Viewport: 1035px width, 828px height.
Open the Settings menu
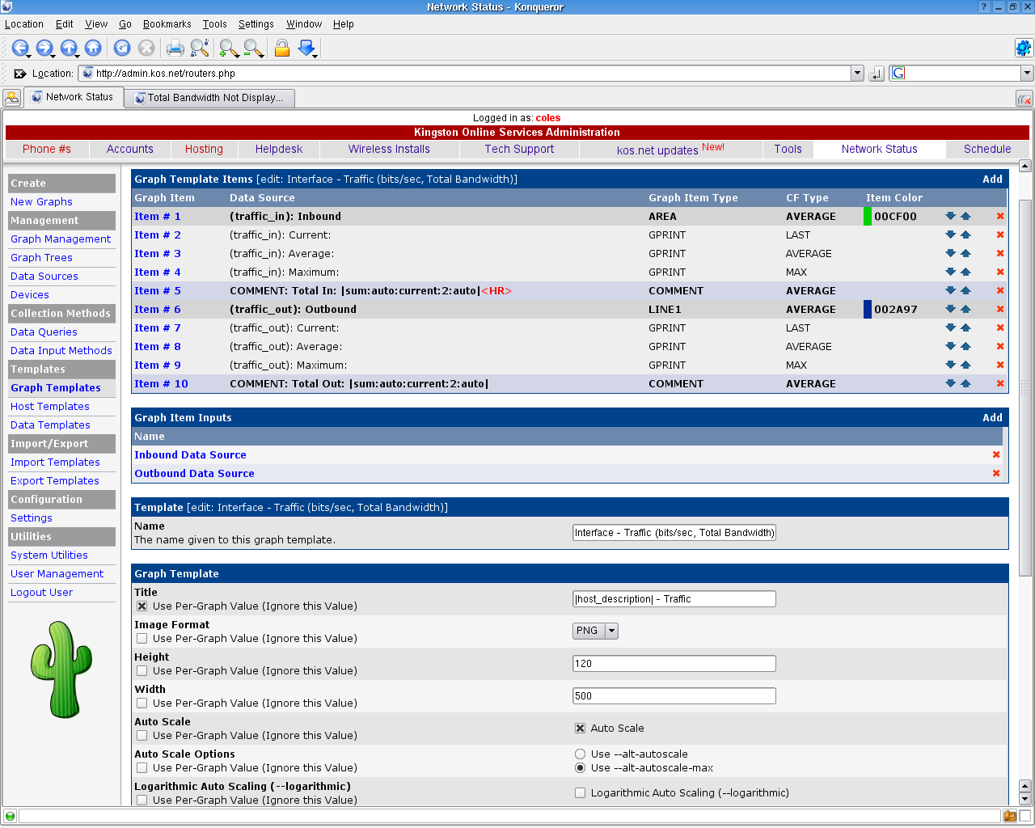256,24
